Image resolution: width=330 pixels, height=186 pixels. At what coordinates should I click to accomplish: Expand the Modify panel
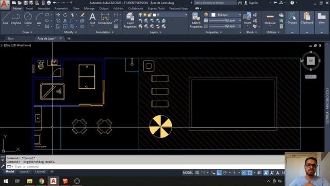point(71,32)
